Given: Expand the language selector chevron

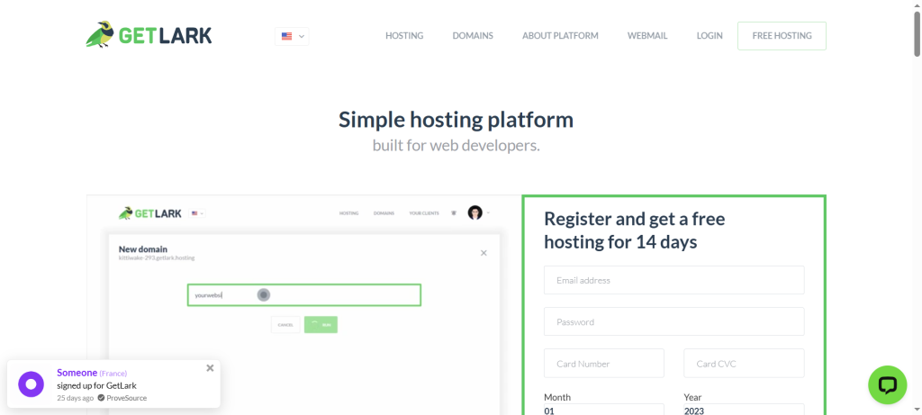Looking at the screenshot, I should [x=302, y=36].
